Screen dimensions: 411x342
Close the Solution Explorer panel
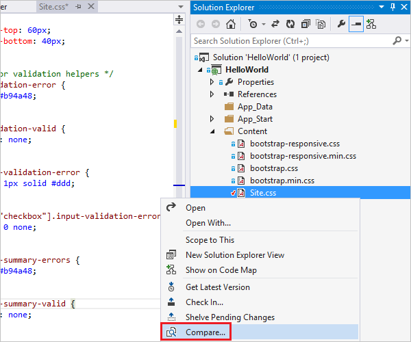[404, 7]
